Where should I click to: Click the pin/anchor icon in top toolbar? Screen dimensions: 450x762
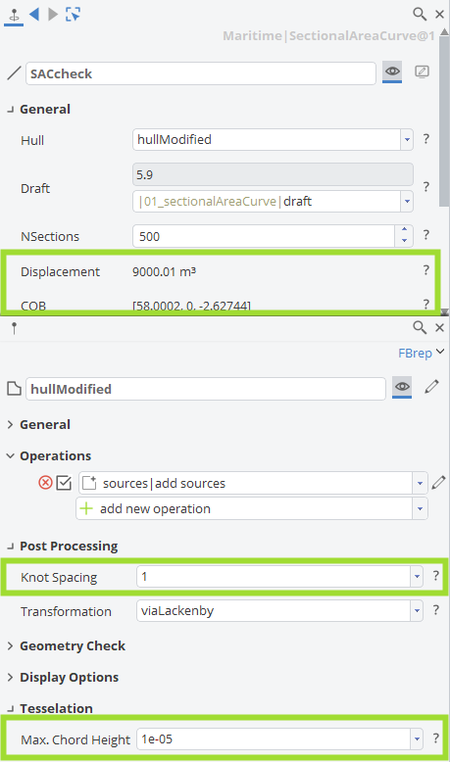pos(14,15)
